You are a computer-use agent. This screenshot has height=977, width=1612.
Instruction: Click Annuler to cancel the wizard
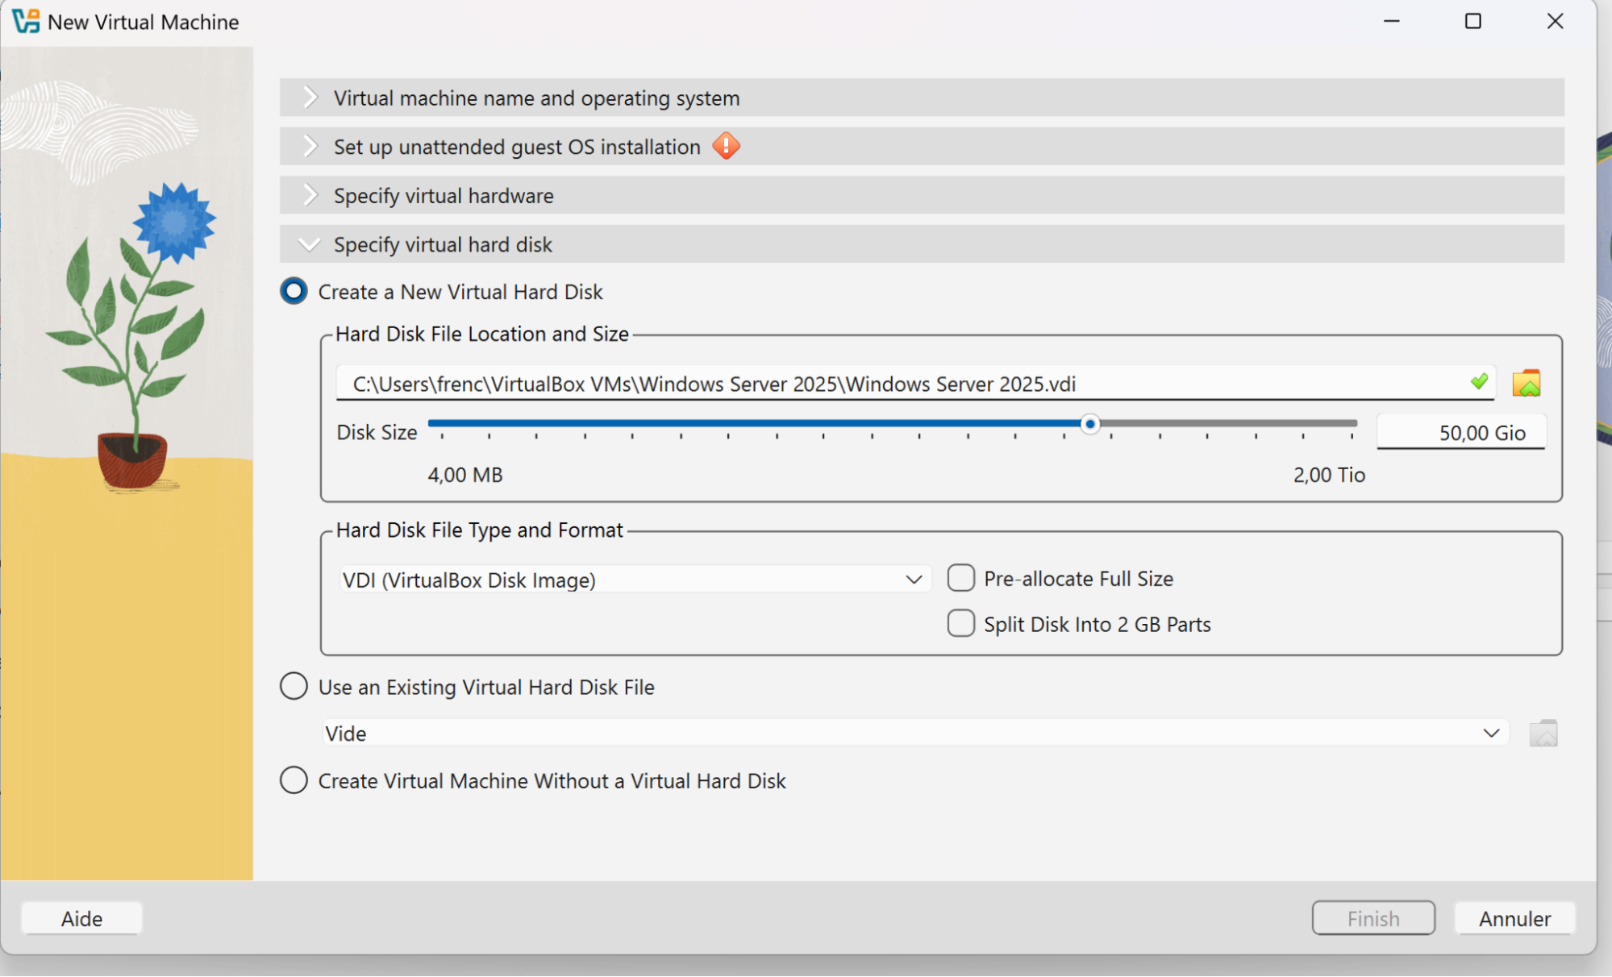pyautogui.click(x=1514, y=918)
